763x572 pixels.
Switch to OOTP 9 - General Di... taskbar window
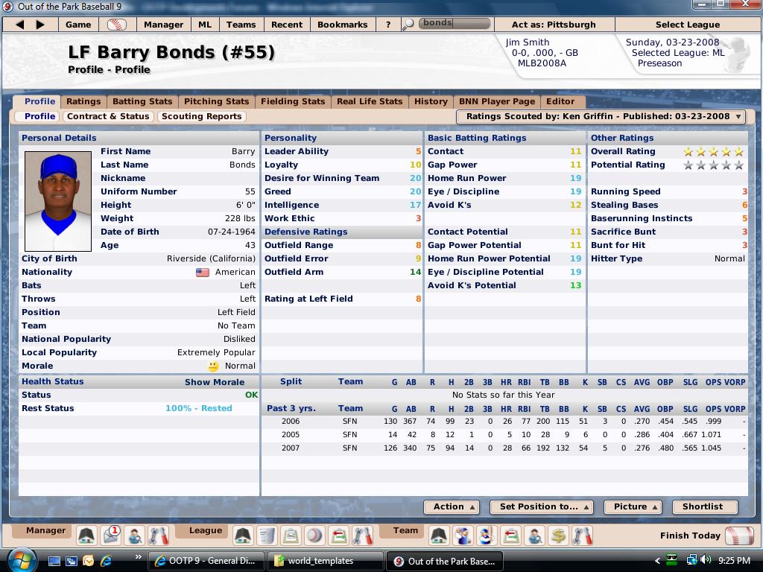coord(206,561)
